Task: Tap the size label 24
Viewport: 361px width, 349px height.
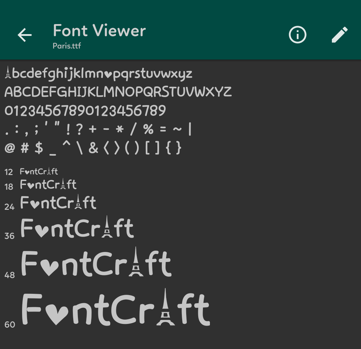Action: [9, 207]
